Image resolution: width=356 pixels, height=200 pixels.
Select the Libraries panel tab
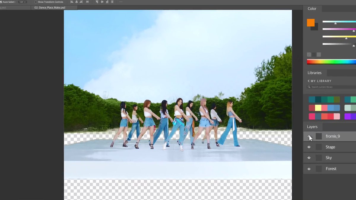[314, 73]
